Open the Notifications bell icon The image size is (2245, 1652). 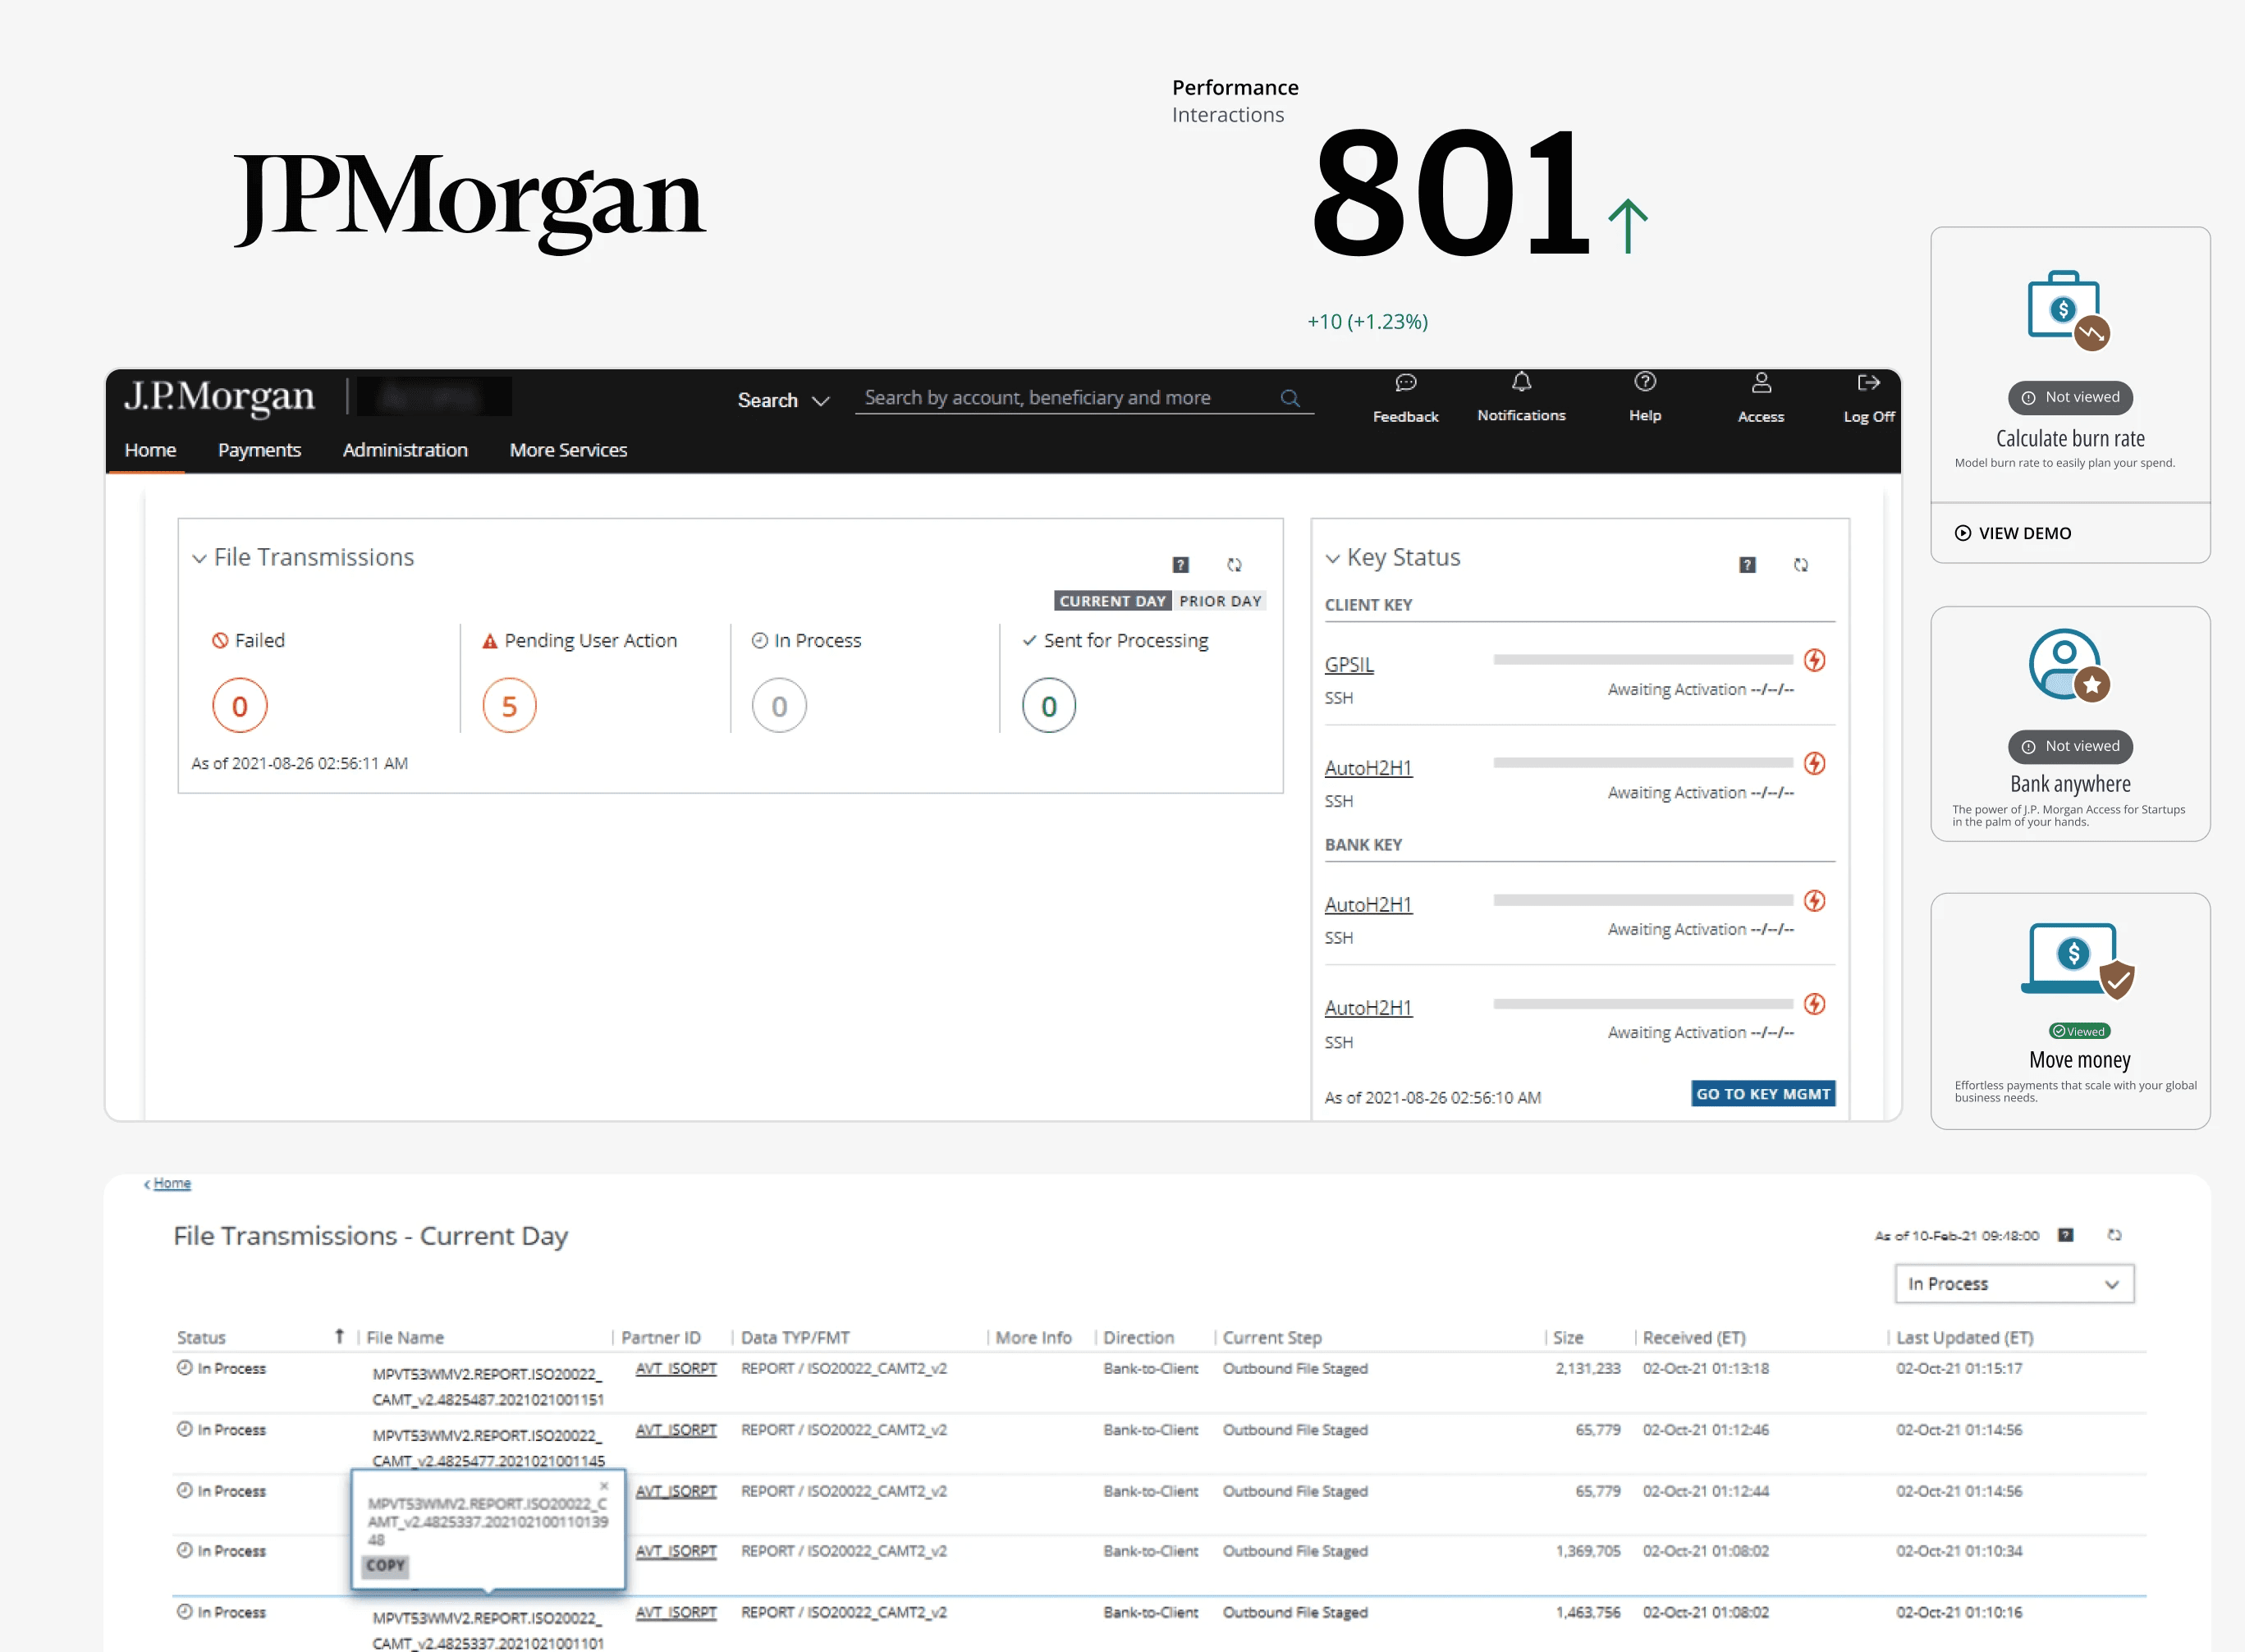click(1521, 382)
